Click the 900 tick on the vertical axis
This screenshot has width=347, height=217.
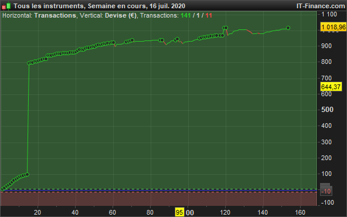(x=326, y=46)
